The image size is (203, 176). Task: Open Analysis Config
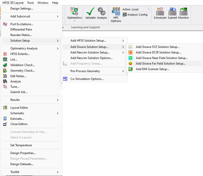tap(135, 15)
